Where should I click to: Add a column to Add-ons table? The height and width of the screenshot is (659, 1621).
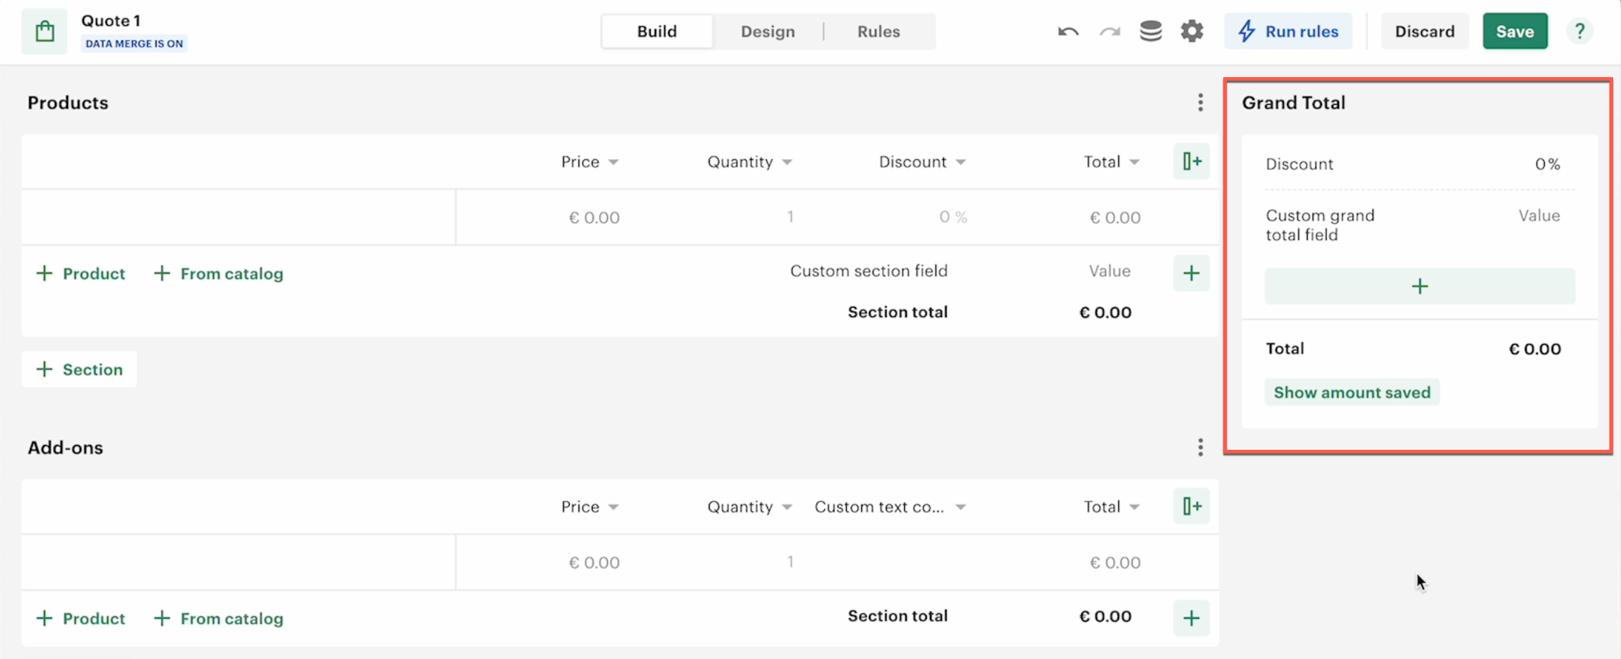tap(1191, 506)
